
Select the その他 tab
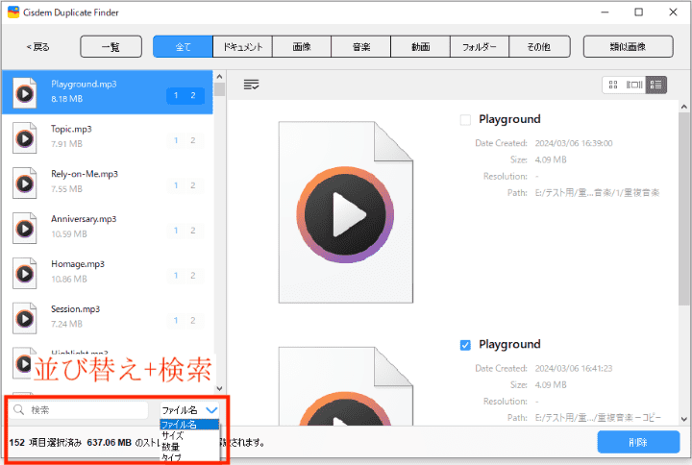click(539, 47)
